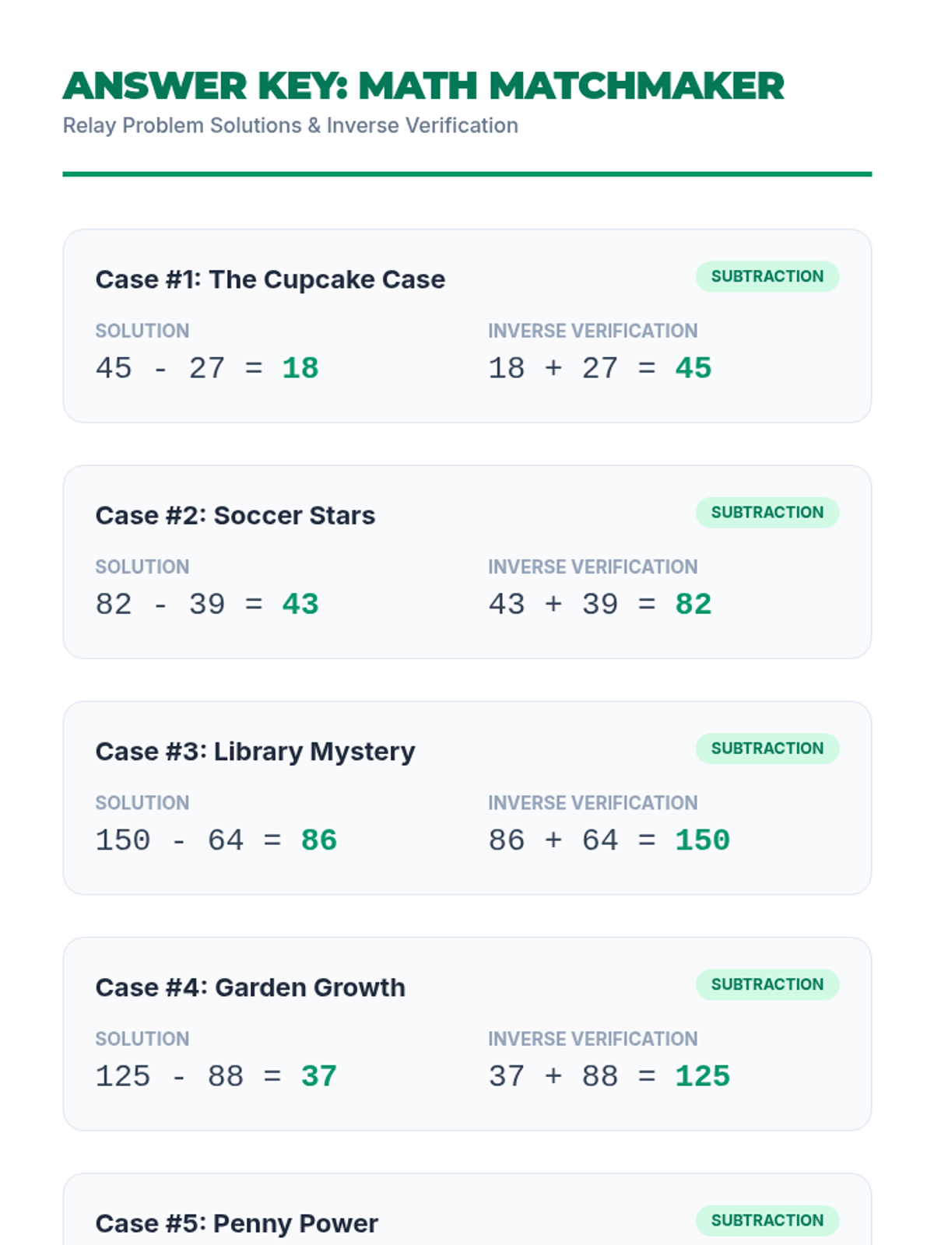The image size is (934, 1245).
Task: Click the Solution label in Garden Growth card
Action: (x=142, y=1039)
